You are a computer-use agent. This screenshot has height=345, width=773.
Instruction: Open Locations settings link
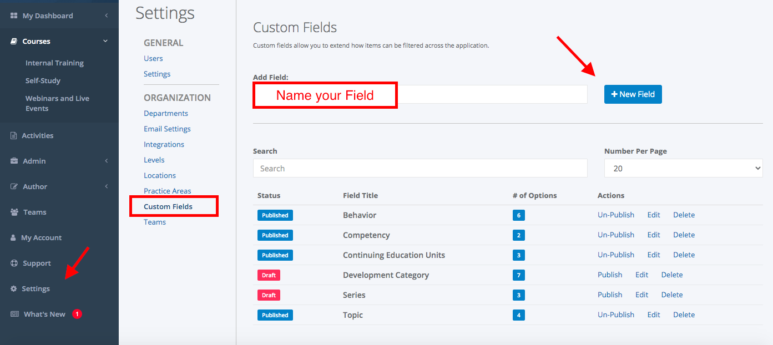[x=160, y=175]
